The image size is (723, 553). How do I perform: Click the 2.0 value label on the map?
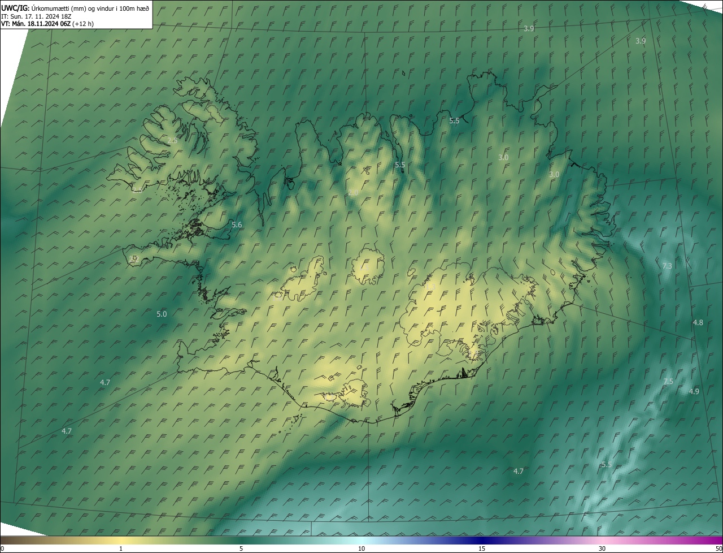[353, 193]
